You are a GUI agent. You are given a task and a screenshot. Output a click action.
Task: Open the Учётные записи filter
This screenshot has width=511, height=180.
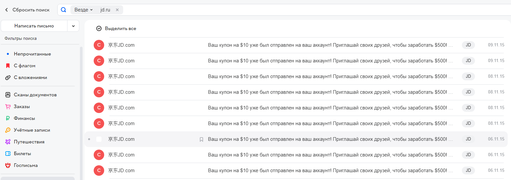tap(32, 130)
